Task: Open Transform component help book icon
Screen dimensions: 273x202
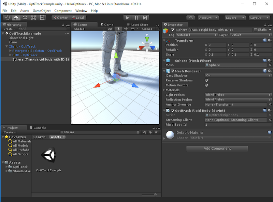Action: [x=265, y=40]
